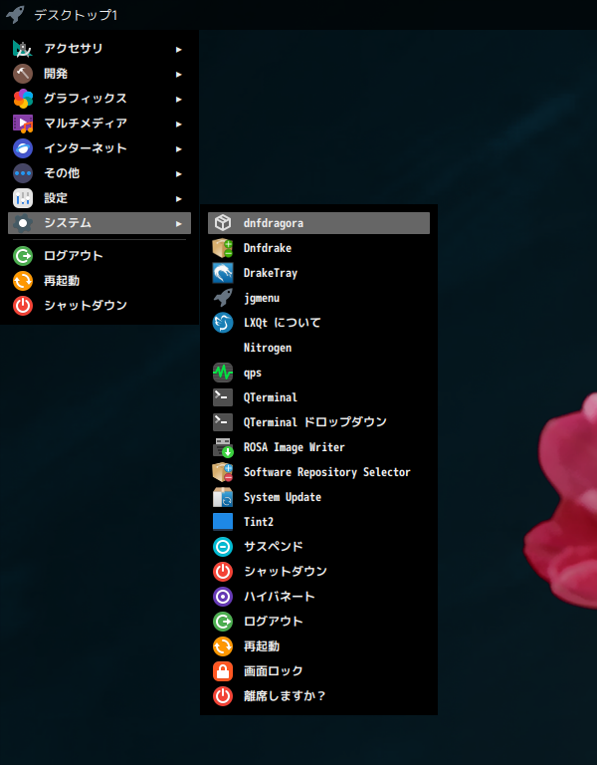Screen dimensions: 597x765
Task: Click the サスペンド suspend icon
Action: (x=223, y=547)
